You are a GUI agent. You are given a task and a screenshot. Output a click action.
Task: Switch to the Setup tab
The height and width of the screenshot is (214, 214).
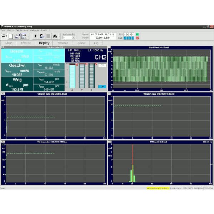[x=9, y=43]
